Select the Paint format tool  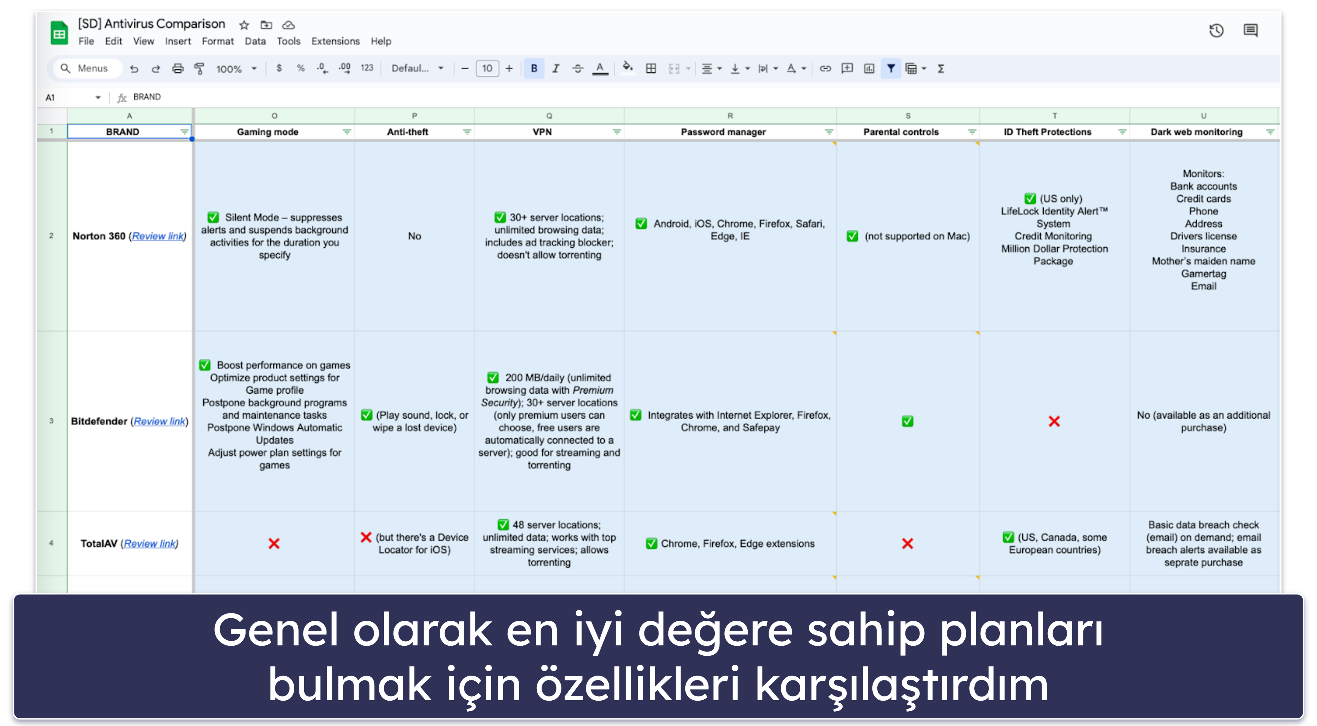[199, 69]
